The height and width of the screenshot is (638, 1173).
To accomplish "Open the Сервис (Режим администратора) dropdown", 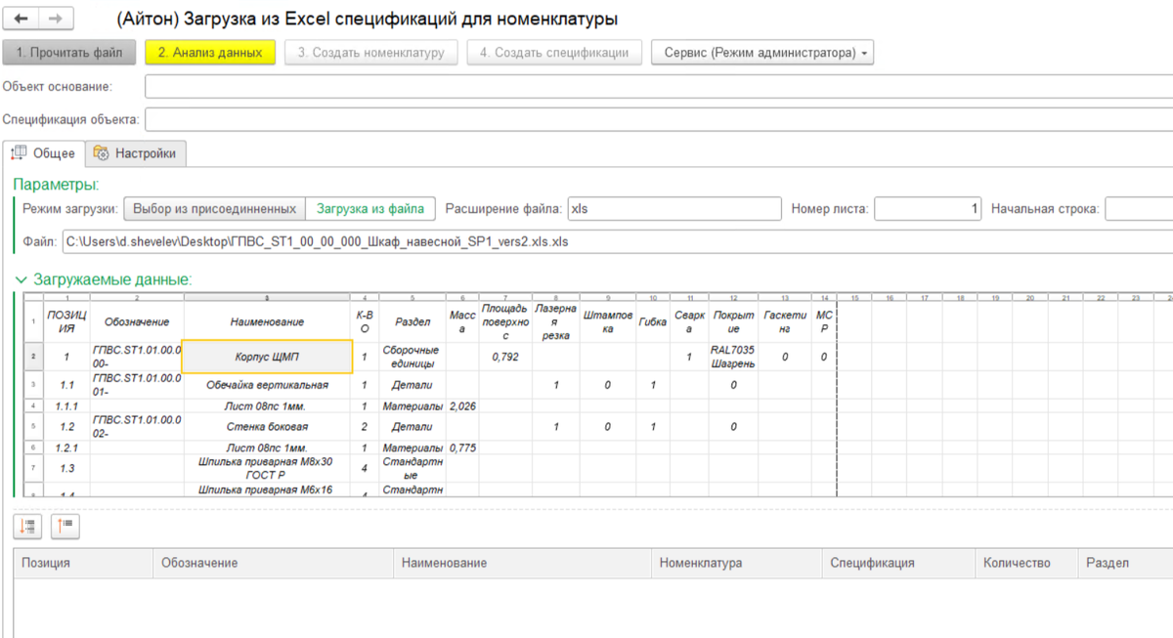I will [762, 53].
